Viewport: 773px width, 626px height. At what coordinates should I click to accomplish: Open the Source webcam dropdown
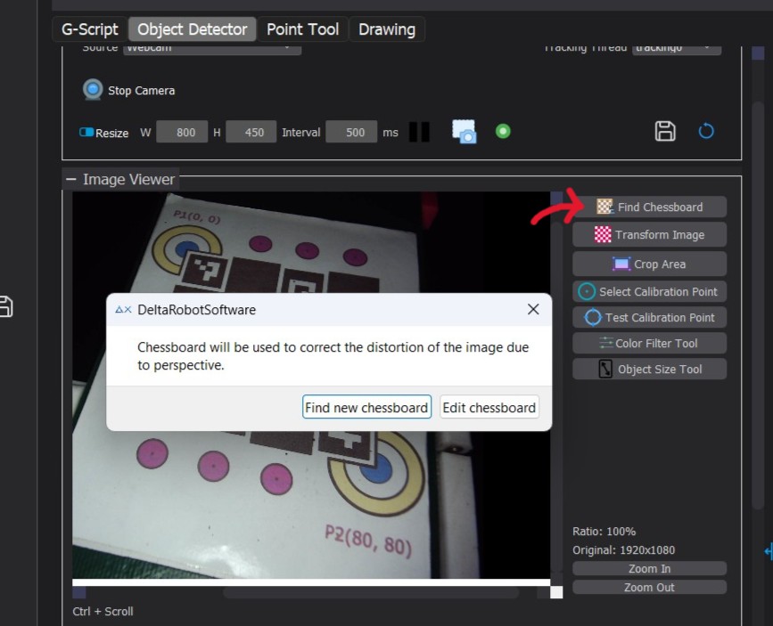coord(211,48)
